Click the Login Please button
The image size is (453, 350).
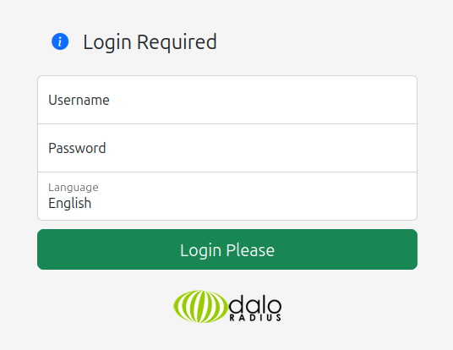point(227,249)
